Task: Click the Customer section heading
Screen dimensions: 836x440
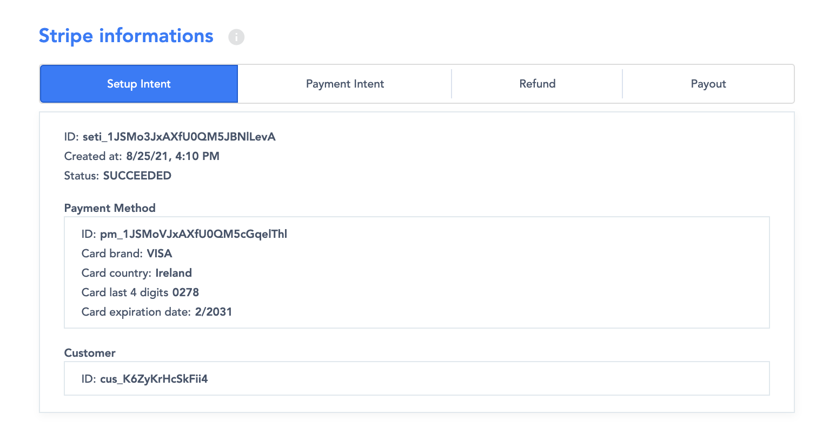Action: point(90,353)
